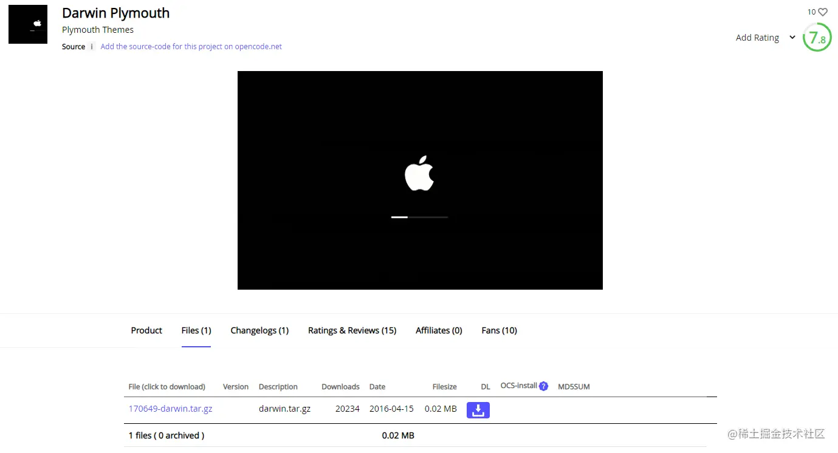This screenshot has height=453, width=838.
Task: Click the Darwin Plymouth title heading
Action: pyautogui.click(x=115, y=13)
